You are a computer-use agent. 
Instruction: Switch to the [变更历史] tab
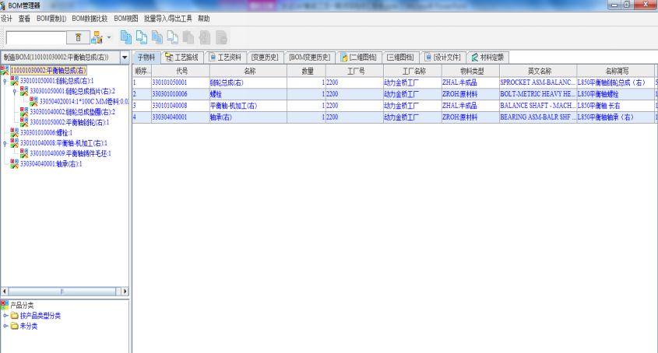click(x=265, y=58)
